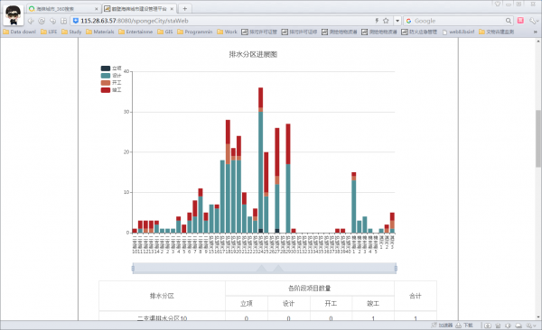This screenshot has height=330, width=542.
Task: Open the Data downl bookmark folder
Action: pyautogui.click(x=19, y=32)
